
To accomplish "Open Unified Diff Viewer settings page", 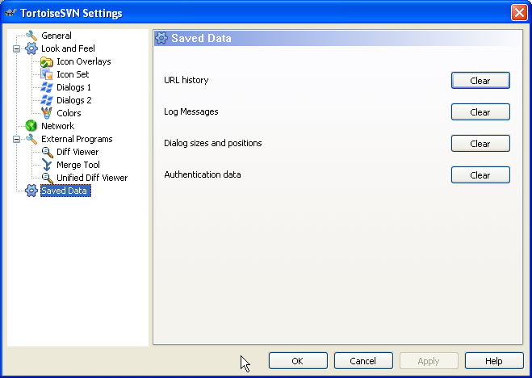I will (91, 178).
